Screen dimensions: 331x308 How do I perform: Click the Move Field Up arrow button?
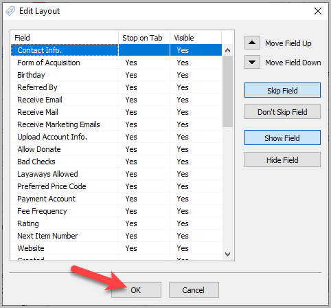pos(252,43)
